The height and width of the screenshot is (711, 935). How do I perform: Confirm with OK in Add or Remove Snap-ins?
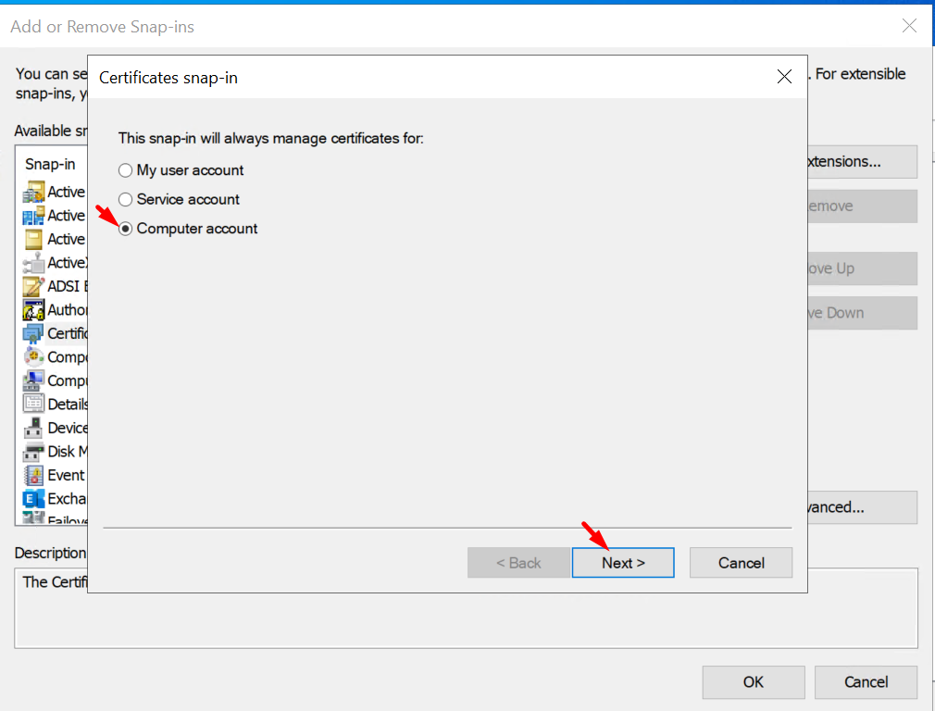tap(753, 682)
